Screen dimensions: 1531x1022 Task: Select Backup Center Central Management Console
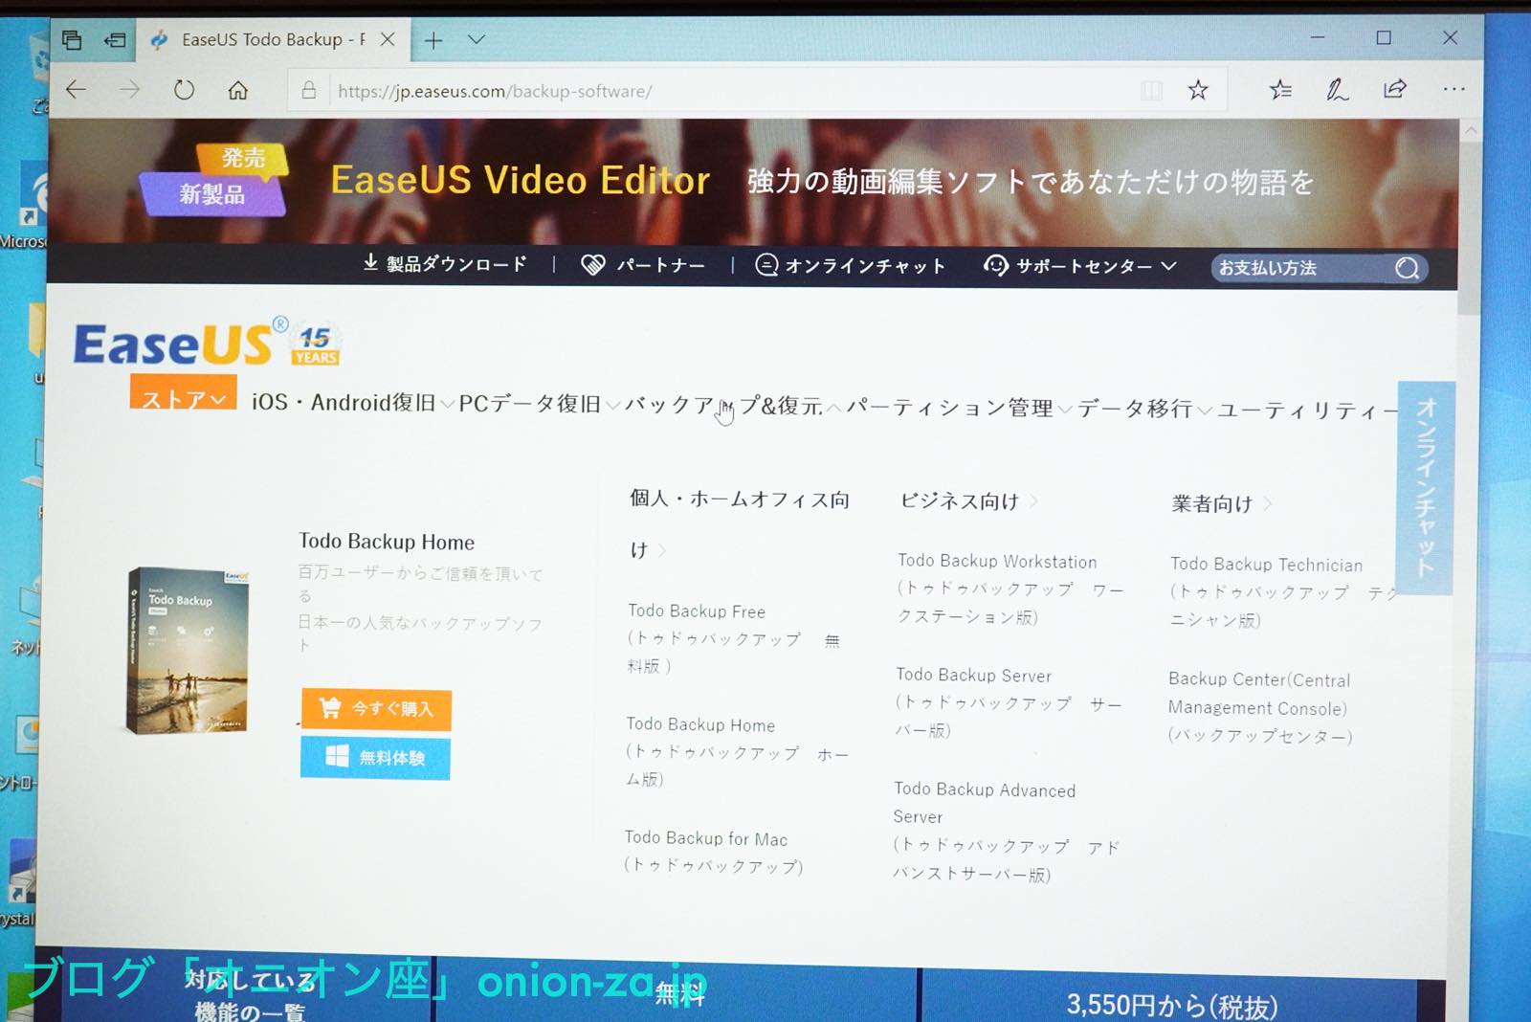(x=1260, y=707)
